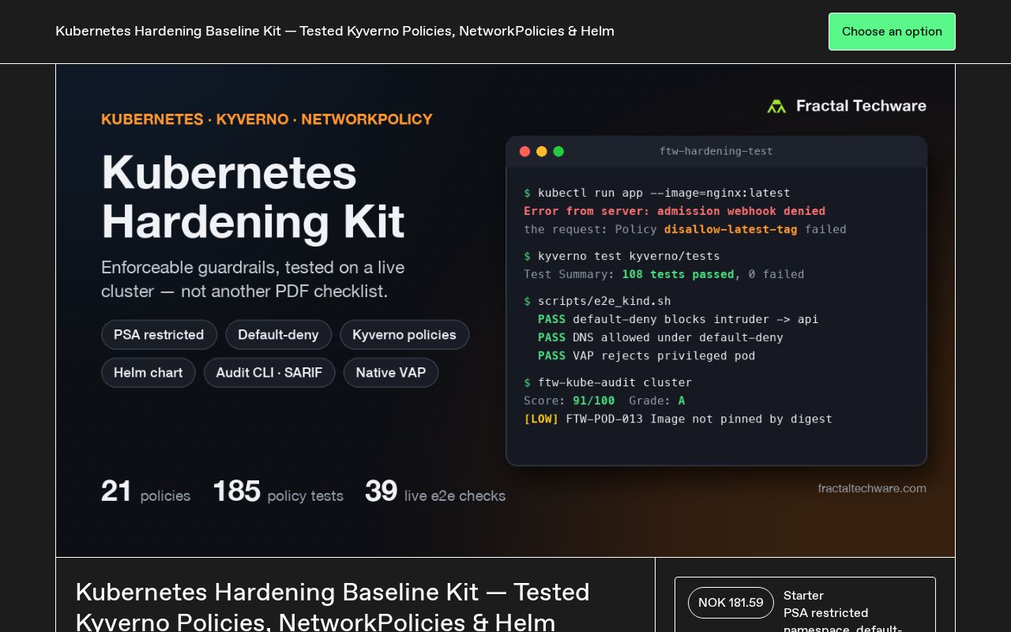The image size is (1011, 632).
Task: Click the "Score: 91/100" text
Action: 569,401
